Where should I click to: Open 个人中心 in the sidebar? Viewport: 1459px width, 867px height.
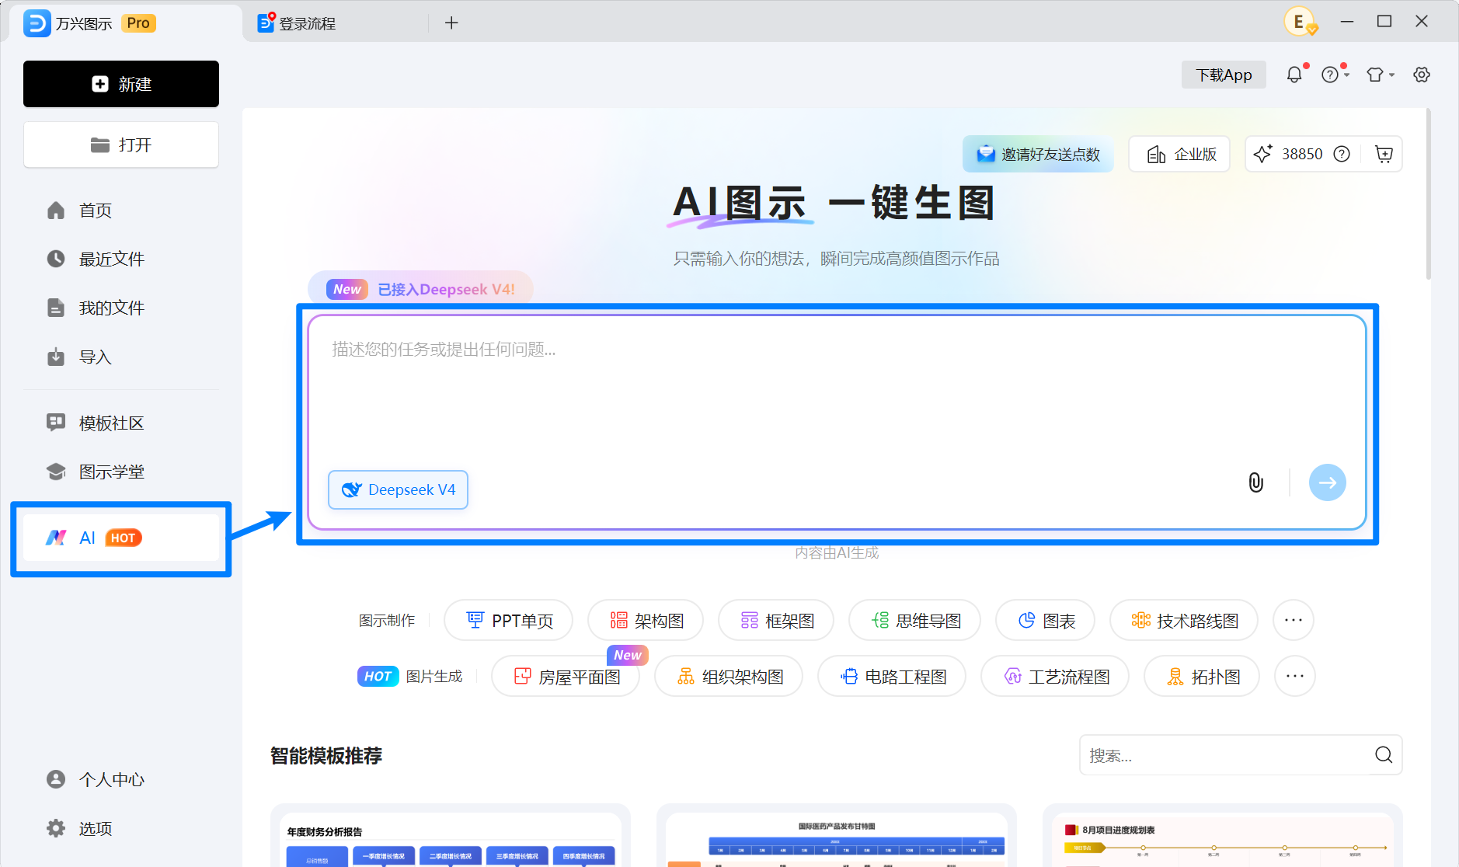click(121, 779)
